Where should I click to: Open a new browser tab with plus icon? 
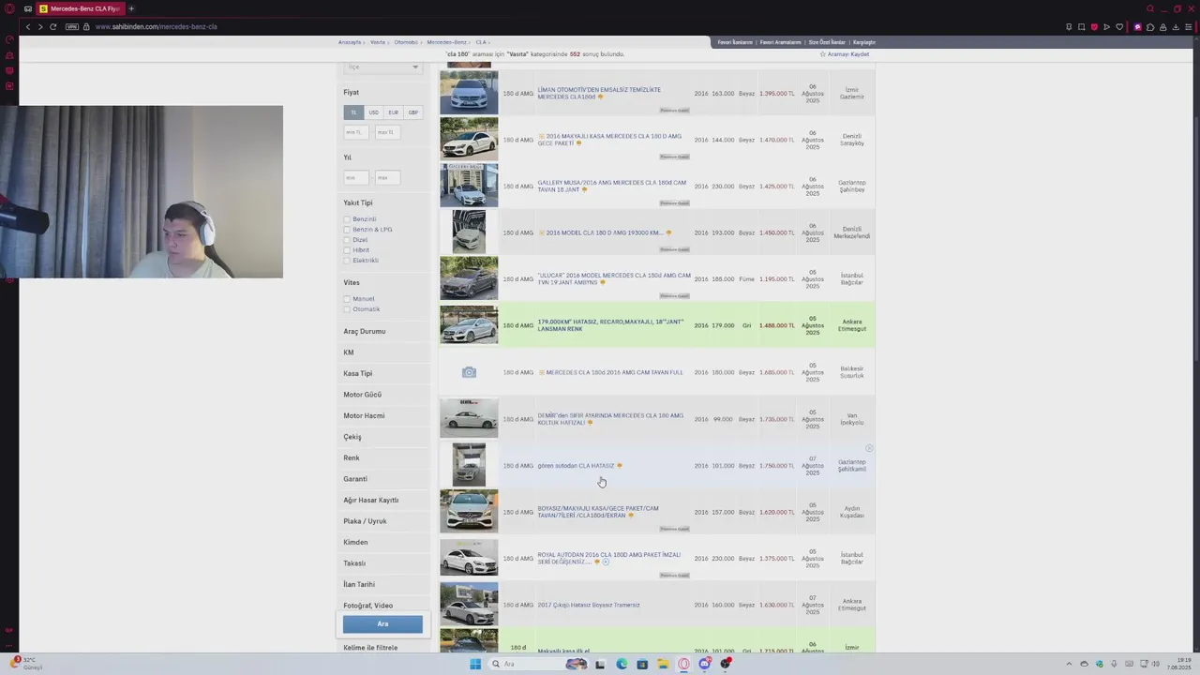click(x=131, y=8)
